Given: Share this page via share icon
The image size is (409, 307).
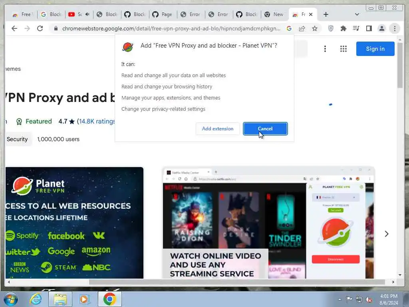Looking at the screenshot, I should pyautogui.click(x=302, y=28).
